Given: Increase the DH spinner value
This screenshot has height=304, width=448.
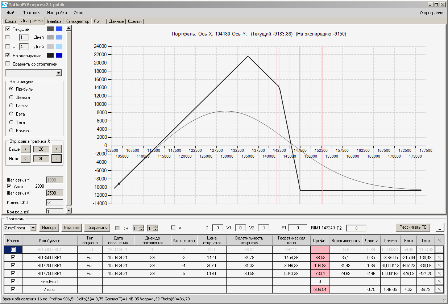Looking at the screenshot, I should (x=141, y=226).
